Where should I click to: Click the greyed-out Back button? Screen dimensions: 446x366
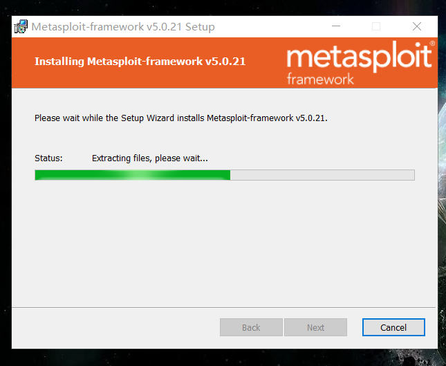point(251,327)
